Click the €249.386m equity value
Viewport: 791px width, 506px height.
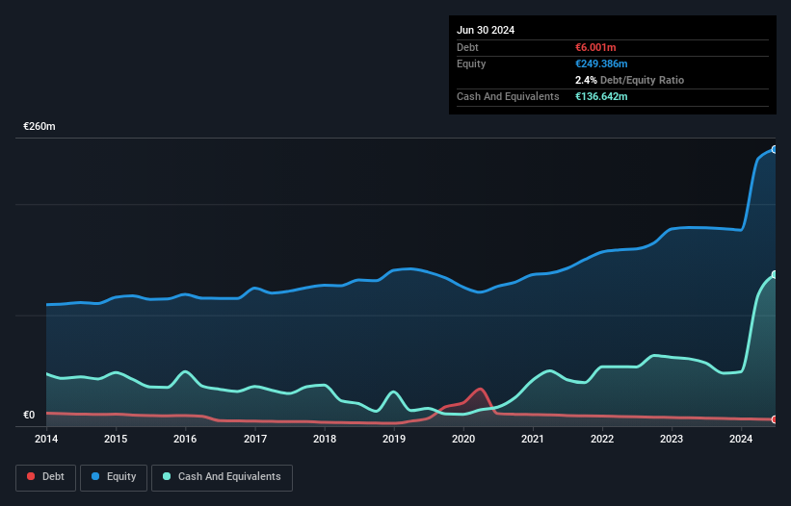(x=601, y=63)
